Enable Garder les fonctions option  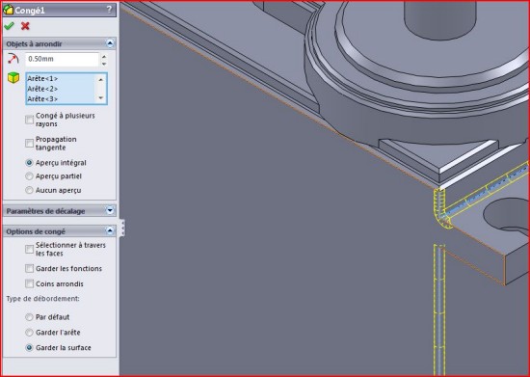point(30,268)
